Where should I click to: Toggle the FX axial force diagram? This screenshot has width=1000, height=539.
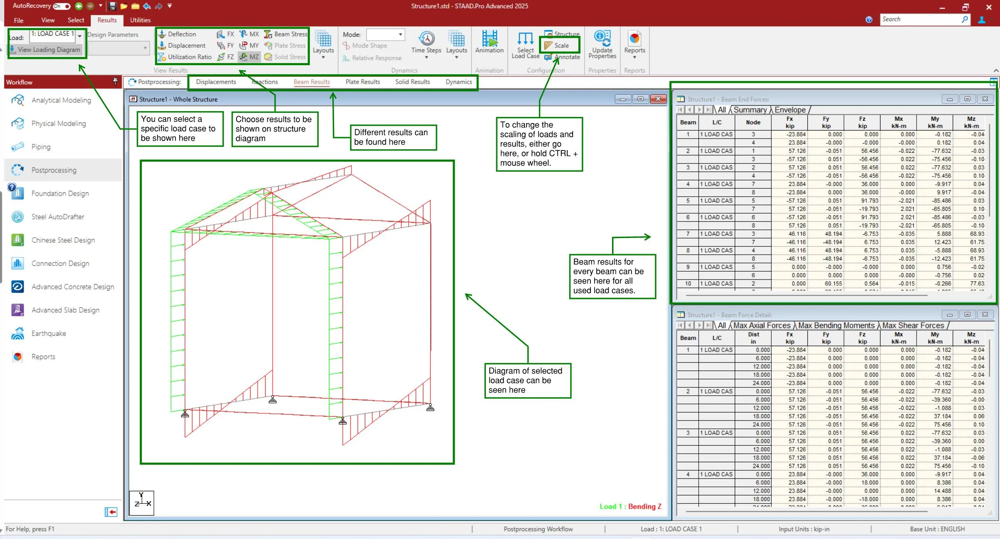click(x=226, y=34)
